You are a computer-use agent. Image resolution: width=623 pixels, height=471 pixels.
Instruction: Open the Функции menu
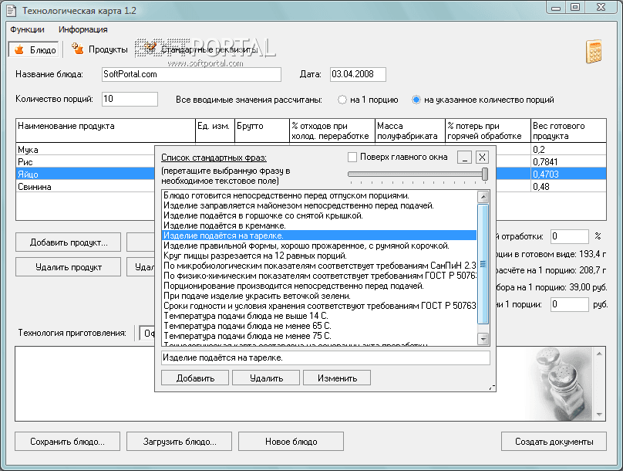[x=27, y=29]
